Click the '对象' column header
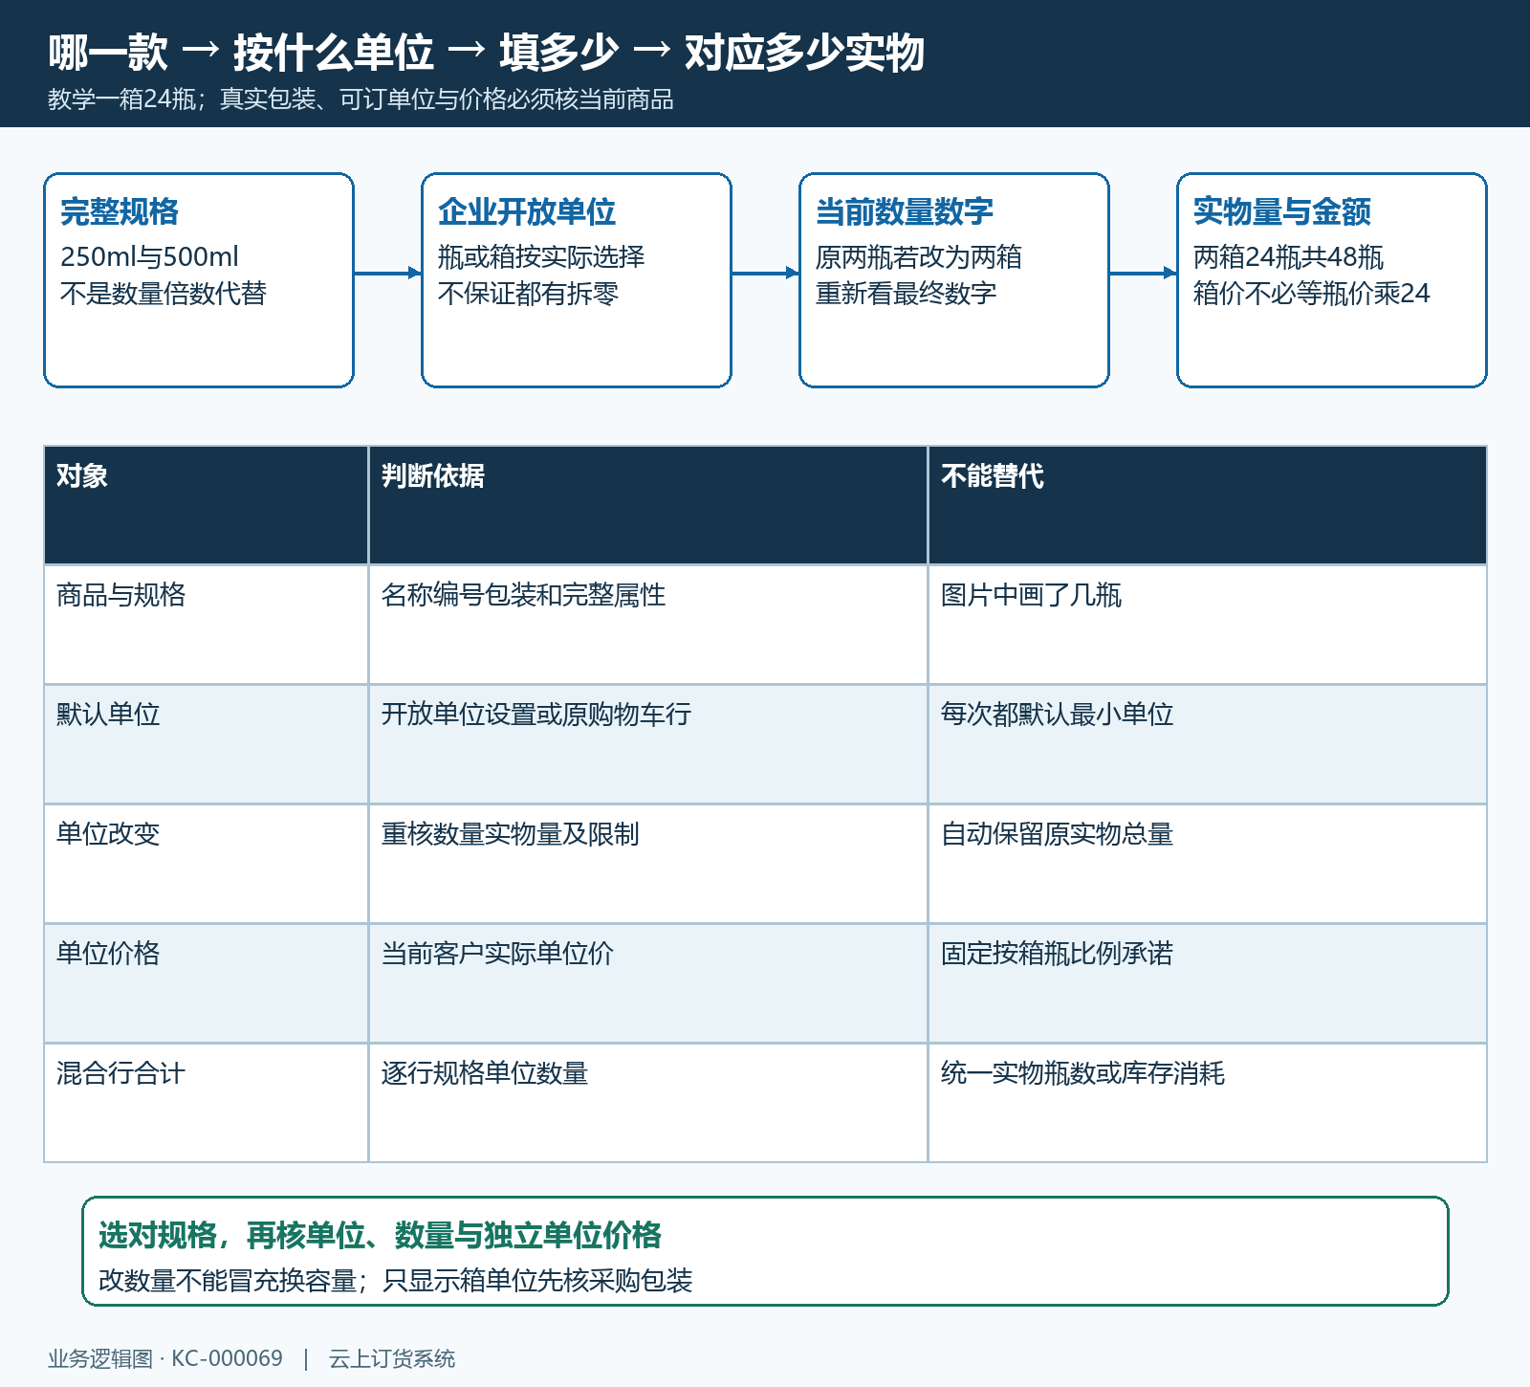This screenshot has width=1530, height=1387. click(x=206, y=505)
